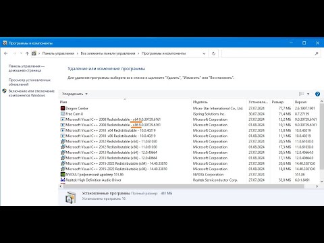The image size is (324, 243).
Task: Click the 77,7 МБ size cell
Action: 285,108
